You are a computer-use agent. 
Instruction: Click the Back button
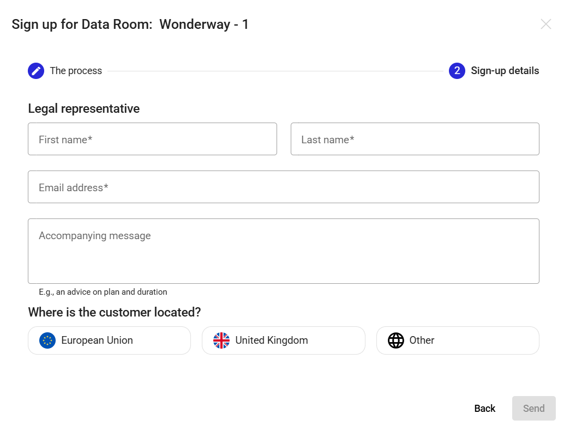pos(484,409)
